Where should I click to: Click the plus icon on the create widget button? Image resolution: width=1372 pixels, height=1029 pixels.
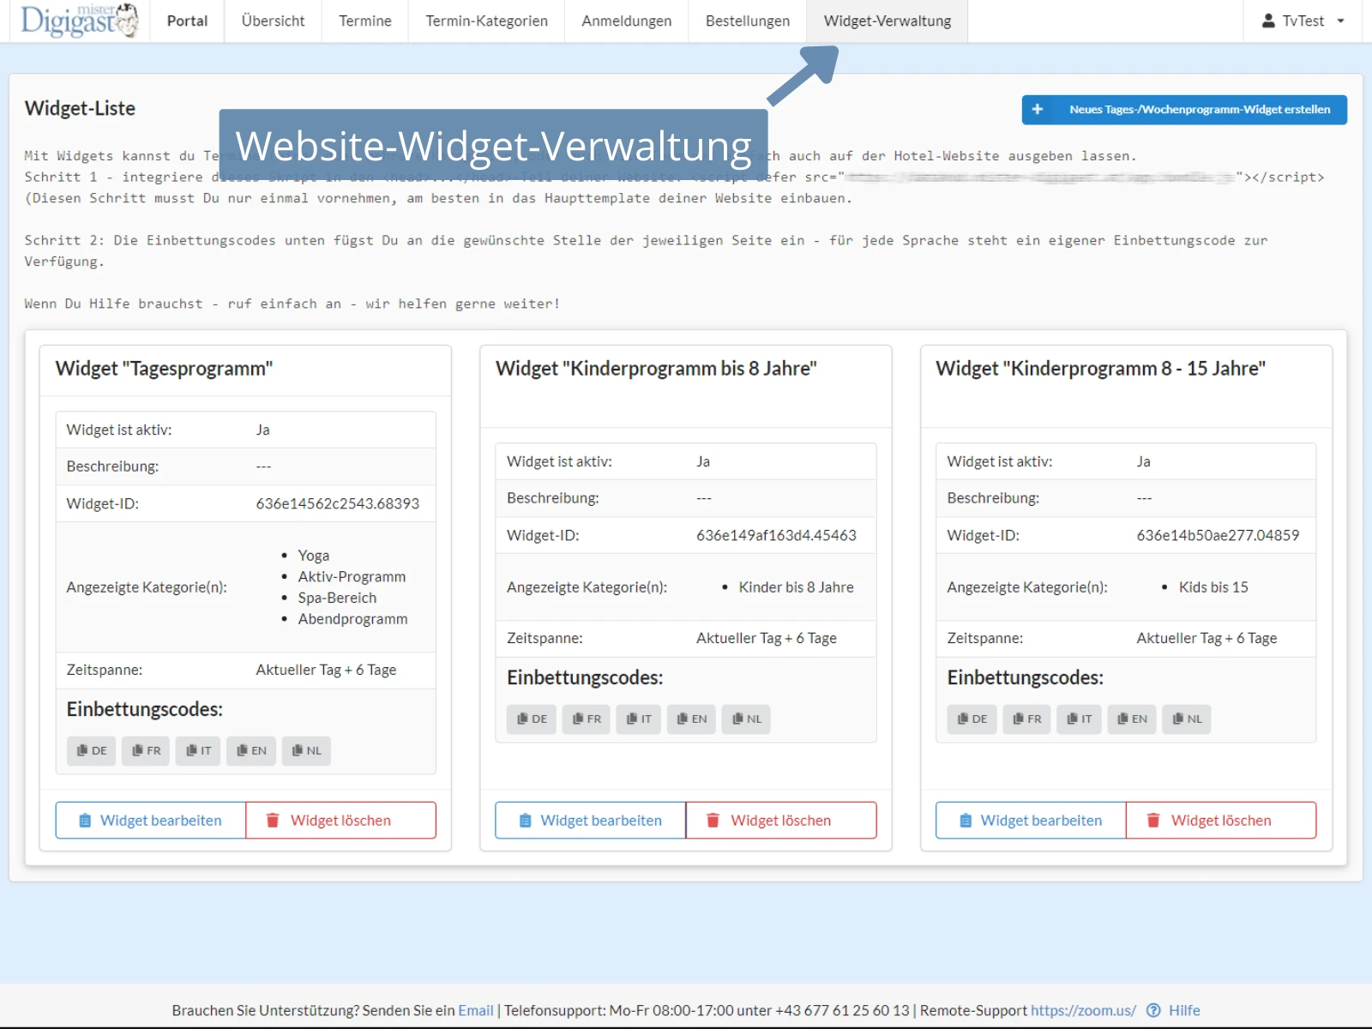coord(1038,109)
